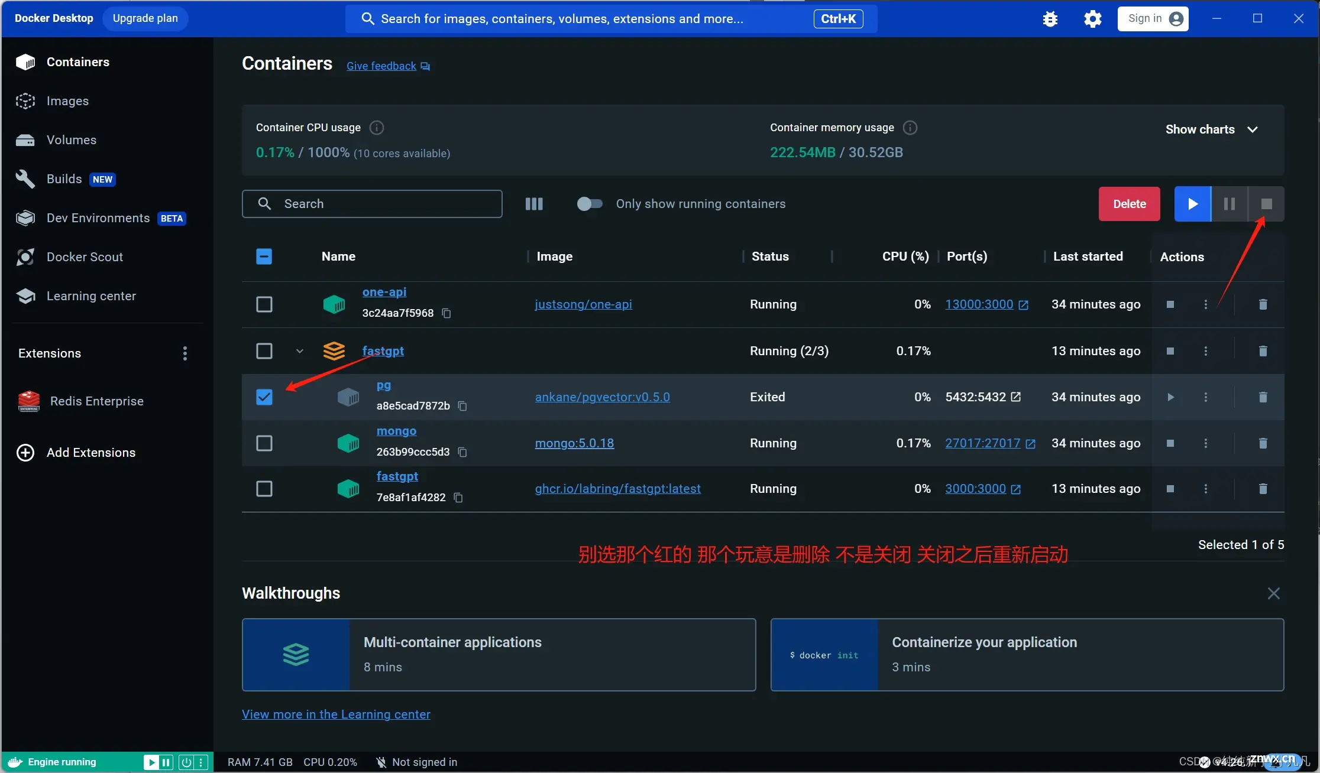The width and height of the screenshot is (1320, 773).
Task: Open Docker Scout in sidebar
Action: (106, 257)
